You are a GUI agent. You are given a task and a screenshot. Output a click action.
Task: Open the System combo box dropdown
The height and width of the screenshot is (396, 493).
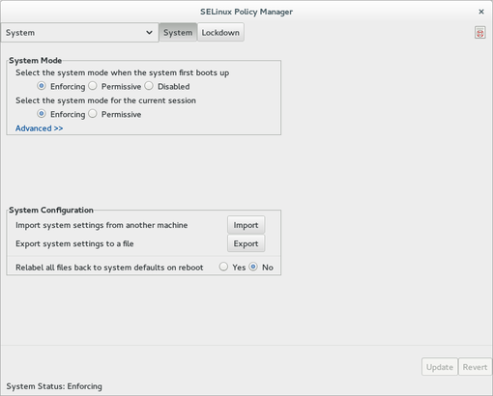click(79, 33)
